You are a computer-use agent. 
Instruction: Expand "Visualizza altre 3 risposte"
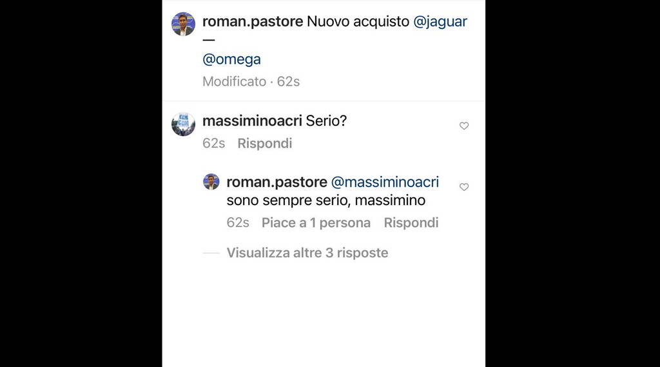pyautogui.click(x=307, y=253)
